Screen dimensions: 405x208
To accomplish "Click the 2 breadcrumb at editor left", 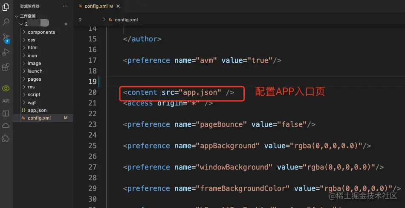I will tap(80, 20).
